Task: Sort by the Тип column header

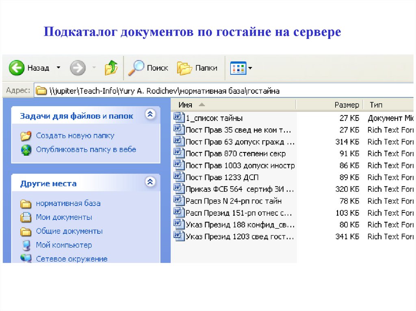Action: point(388,105)
